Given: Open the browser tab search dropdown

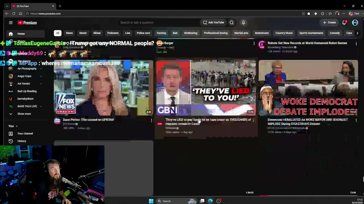Looking at the screenshot, I should [7, 6].
